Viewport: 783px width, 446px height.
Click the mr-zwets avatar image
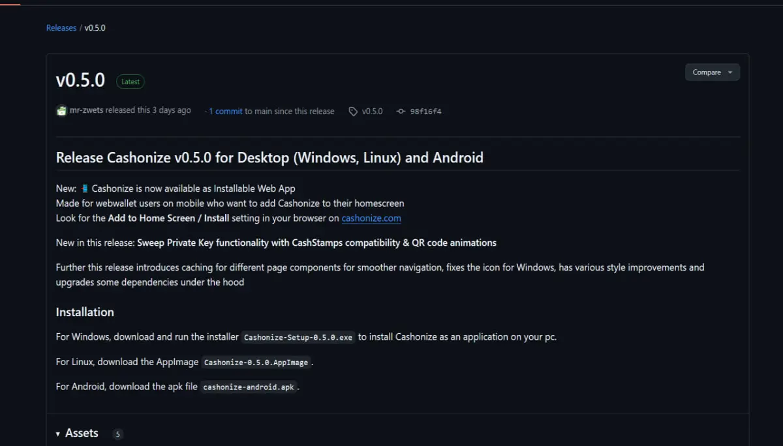(62, 111)
